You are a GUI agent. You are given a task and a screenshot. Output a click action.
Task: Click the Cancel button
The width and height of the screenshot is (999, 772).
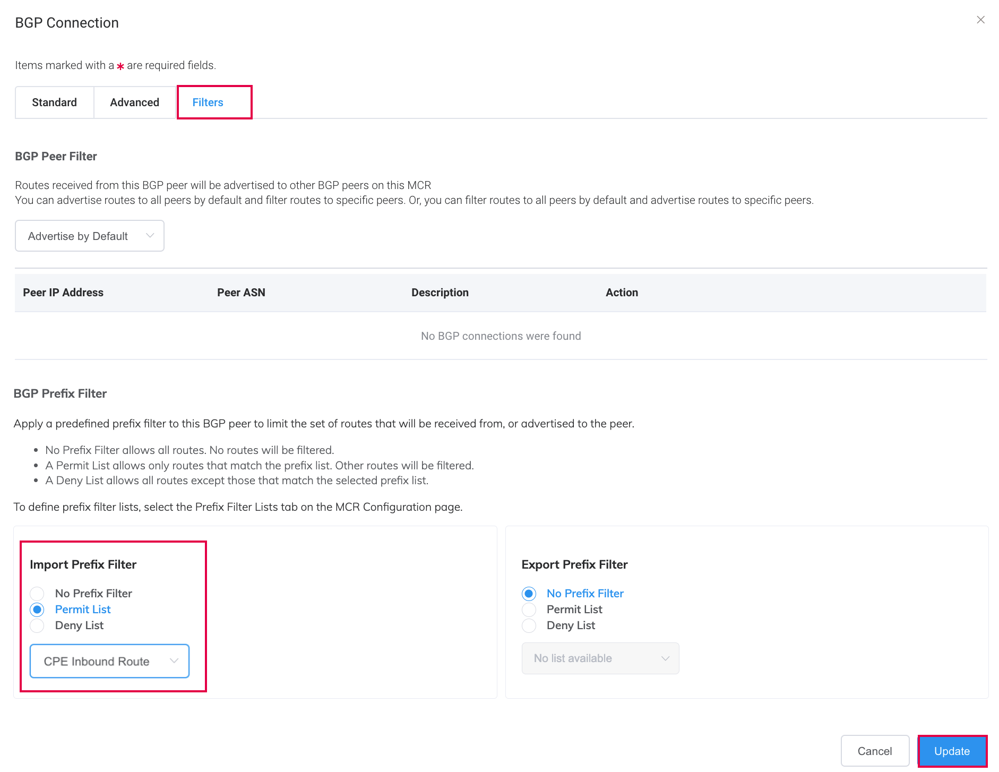pos(875,751)
